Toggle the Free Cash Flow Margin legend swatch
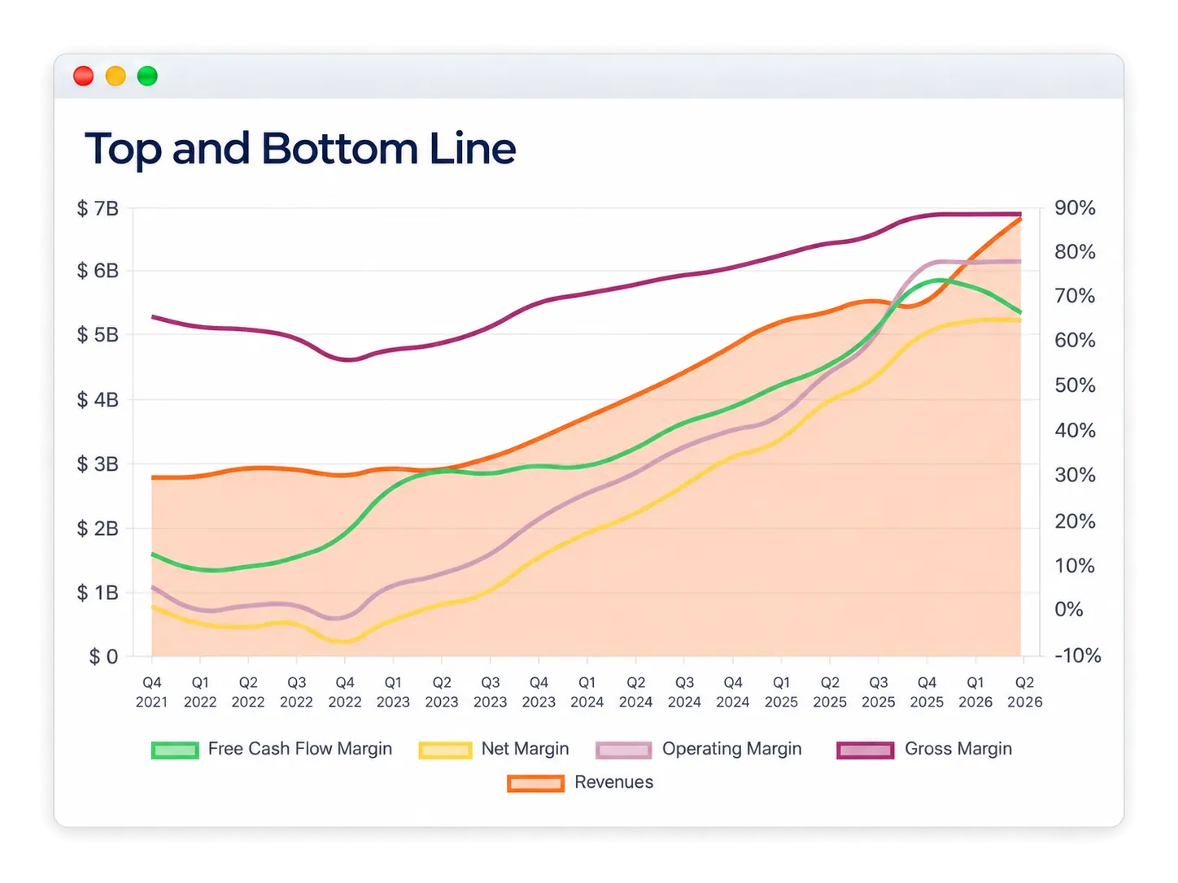 (x=175, y=750)
